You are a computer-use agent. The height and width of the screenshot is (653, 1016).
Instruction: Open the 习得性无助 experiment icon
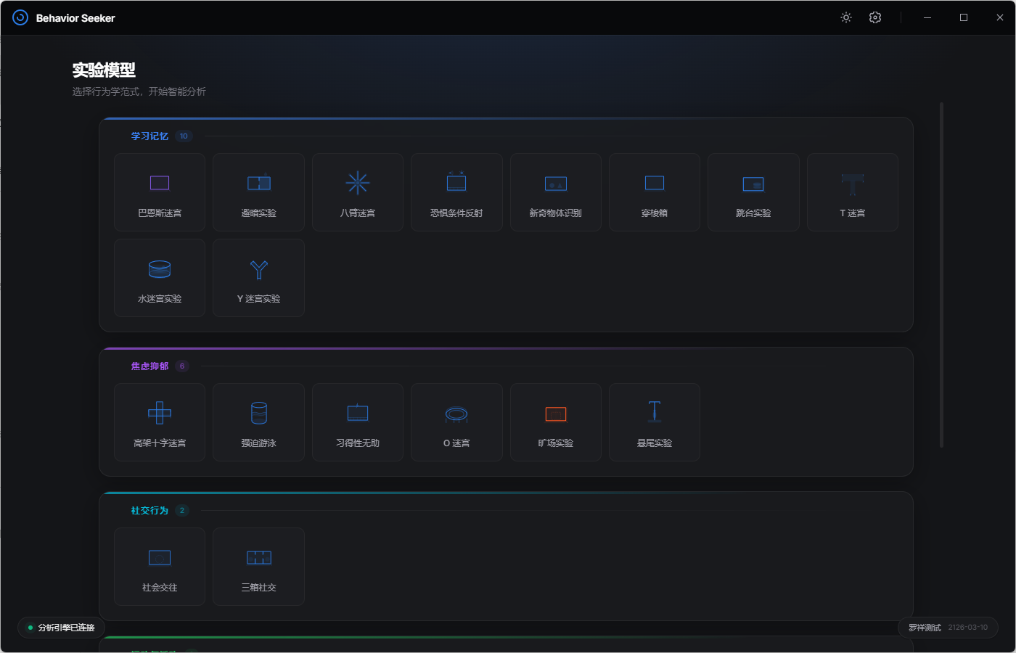tap(358, 413)
